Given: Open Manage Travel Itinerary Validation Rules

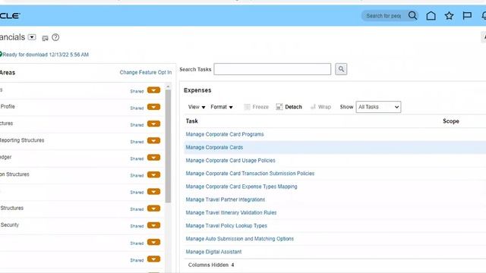Looking at the screenshot, I should click(231, 212).
